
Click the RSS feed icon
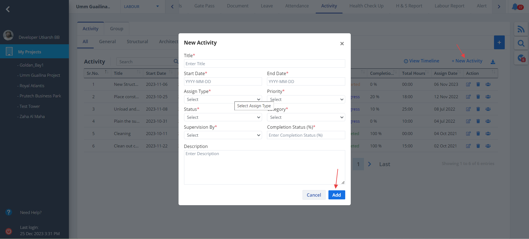pos(521,29)
